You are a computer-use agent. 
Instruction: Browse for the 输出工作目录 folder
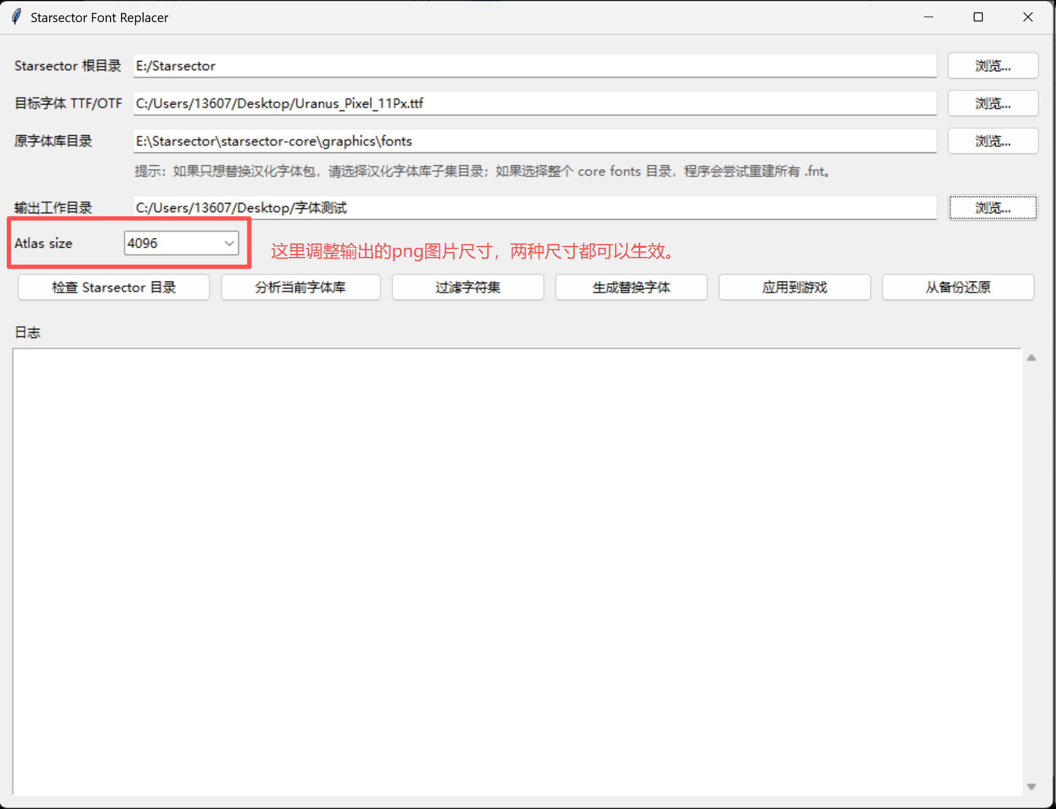point(993,208)
